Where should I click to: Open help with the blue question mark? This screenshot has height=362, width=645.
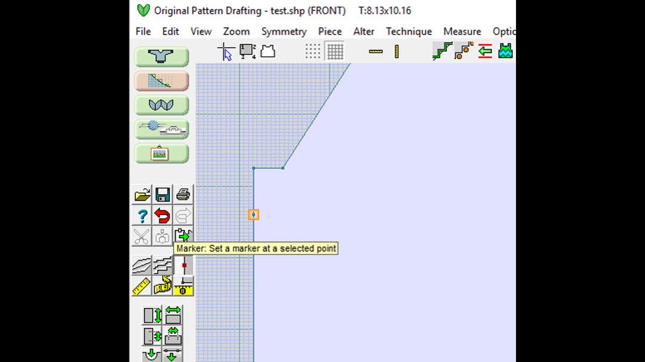coord(142,216)
